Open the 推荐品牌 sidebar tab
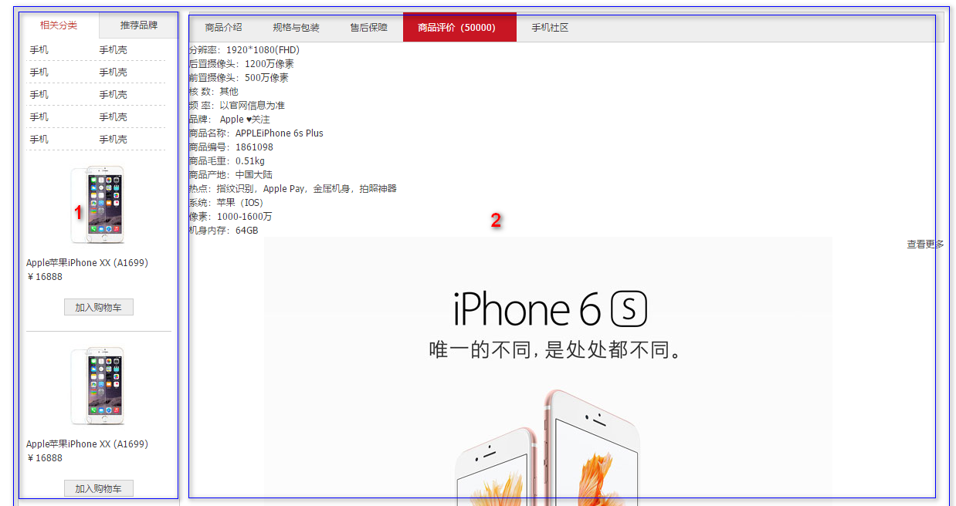Viewport: 956px width, 506px height. tap(139, 25)
